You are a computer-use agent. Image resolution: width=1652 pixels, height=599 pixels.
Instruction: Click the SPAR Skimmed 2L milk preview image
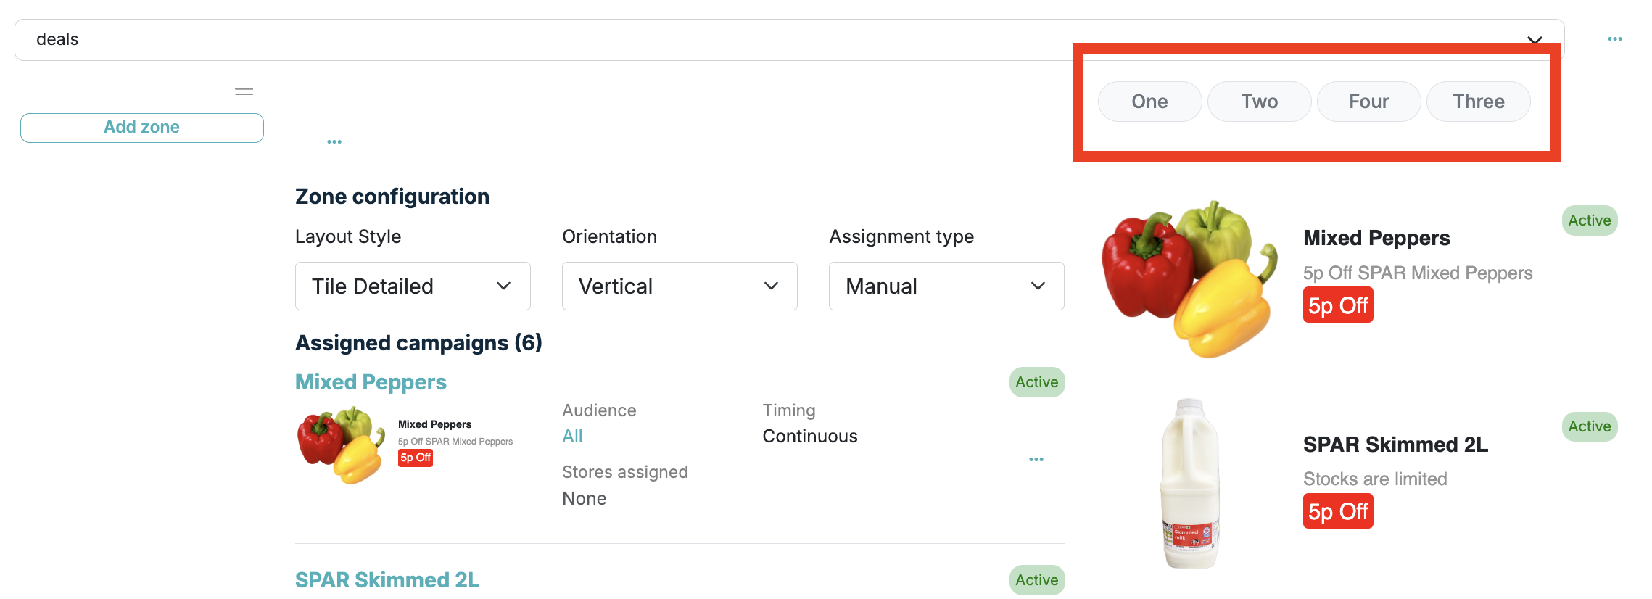tap(1191, 484)
